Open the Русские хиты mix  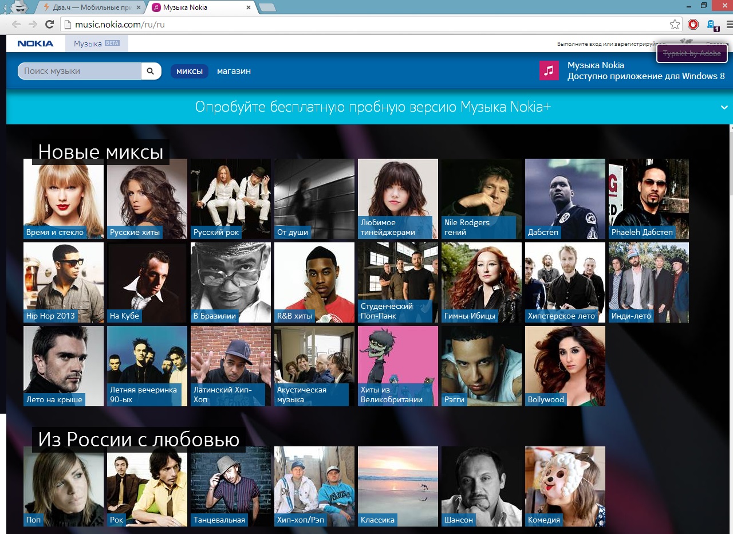pos(147,199)
